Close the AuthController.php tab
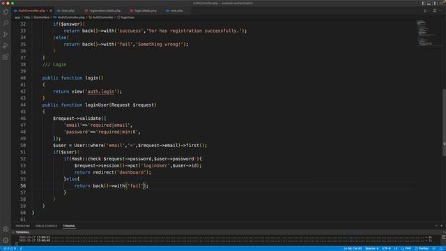 (51, 10)
